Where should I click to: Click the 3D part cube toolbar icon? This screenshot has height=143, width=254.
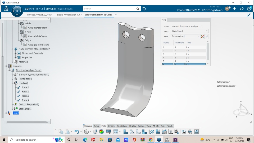pyautogui.click(x=87, y=132)
